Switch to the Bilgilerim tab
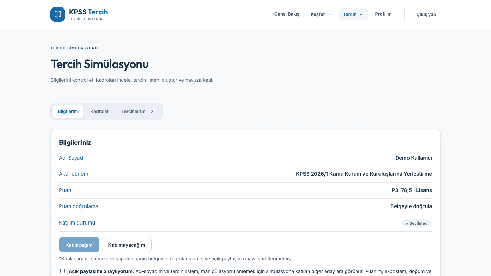The height and width of the screenshot is (276, 491). tap(68, 111)
